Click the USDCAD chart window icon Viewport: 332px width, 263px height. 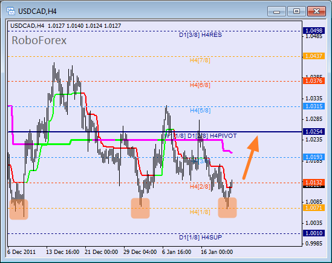[11, 11]
